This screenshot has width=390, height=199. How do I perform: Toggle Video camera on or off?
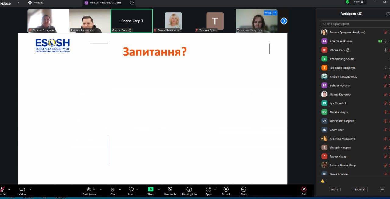click(x=22, y=189)
